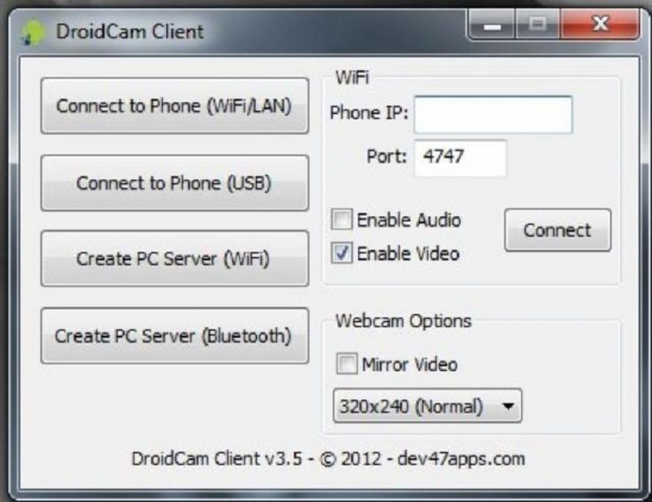The width and height of the screenshot is (652, 502).
Task: Minimize the DroidCam Client window
Action: (492, 25)
